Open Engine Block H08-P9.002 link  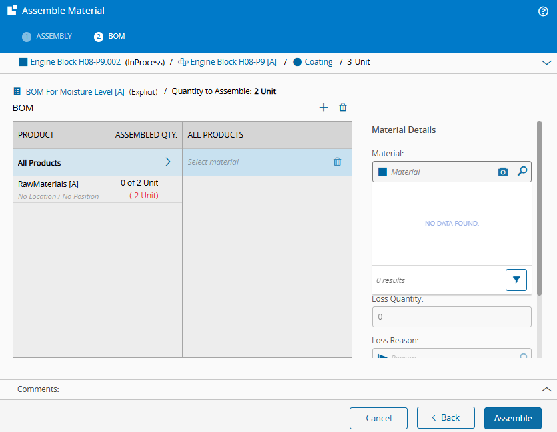click(x=75, y=62)
